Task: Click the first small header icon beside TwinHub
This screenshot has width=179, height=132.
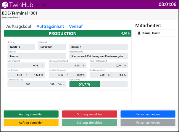Action: click(37, 5)
